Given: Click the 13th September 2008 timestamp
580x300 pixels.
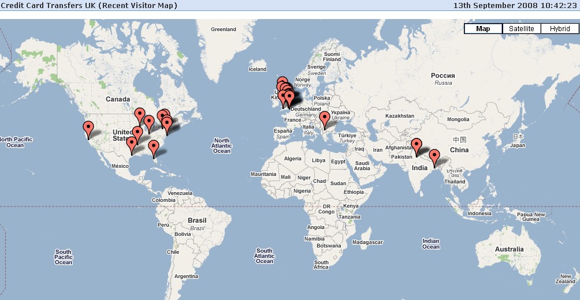Looking at the screenshot, I should coord(514,5).
